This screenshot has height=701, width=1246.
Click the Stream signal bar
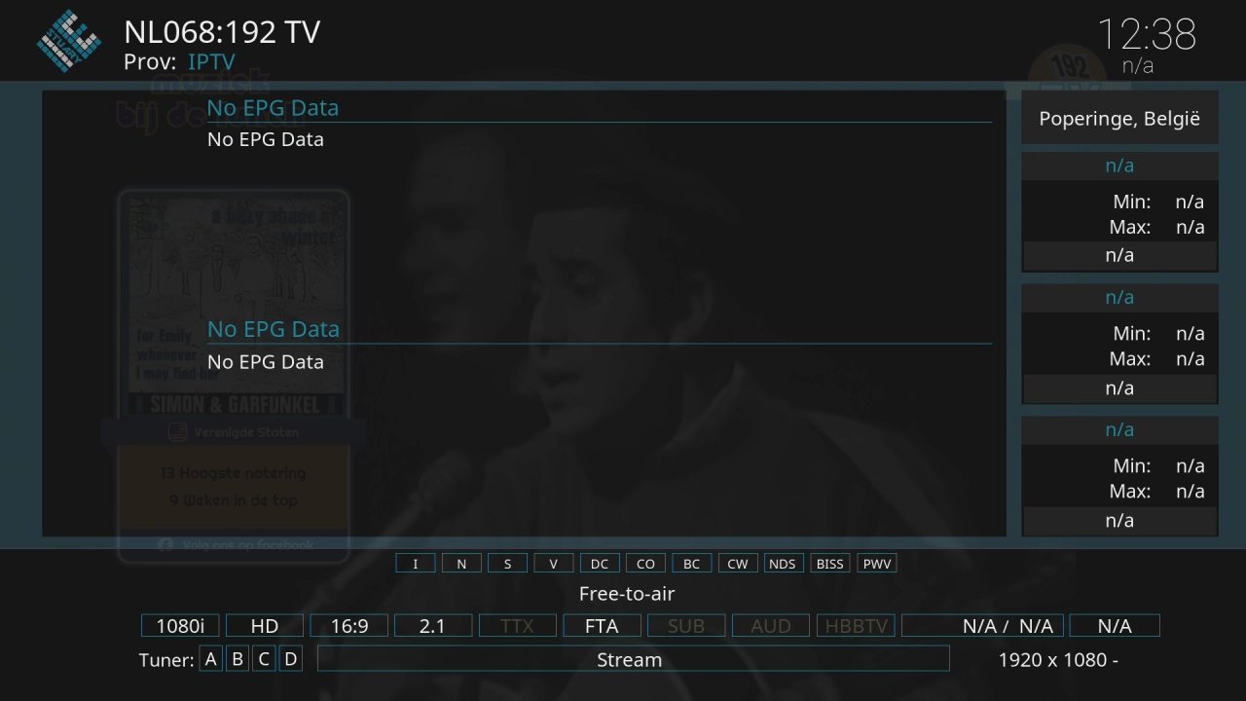click(x=633, y=659)
